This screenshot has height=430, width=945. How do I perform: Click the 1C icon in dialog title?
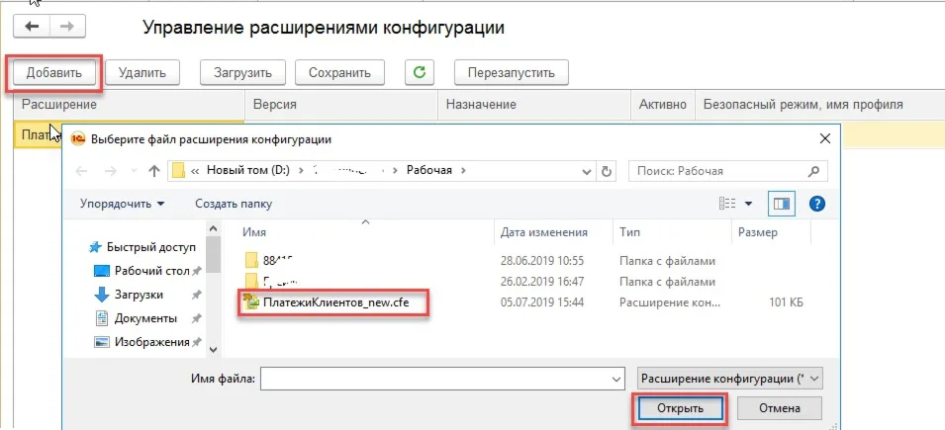(79, 139)
